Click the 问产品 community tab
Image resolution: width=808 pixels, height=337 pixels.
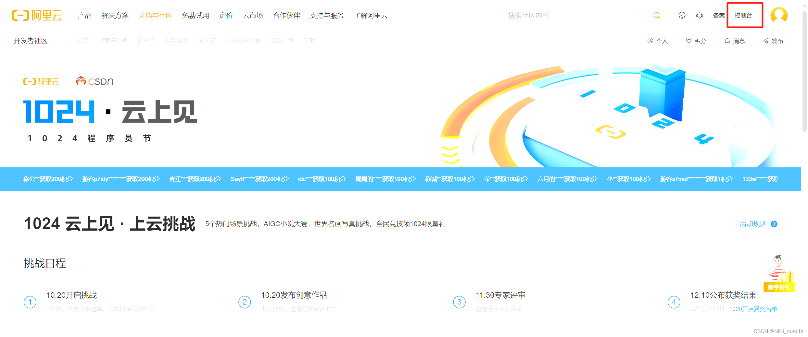pos(146,41)
